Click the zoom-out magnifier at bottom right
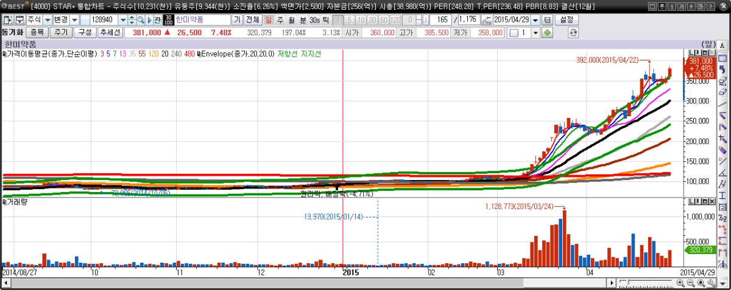 tap(691, 283)
